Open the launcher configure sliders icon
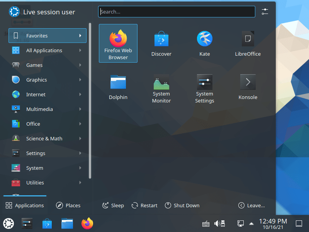Viewport: 309px width, 232px height. (x=265, y=12)
